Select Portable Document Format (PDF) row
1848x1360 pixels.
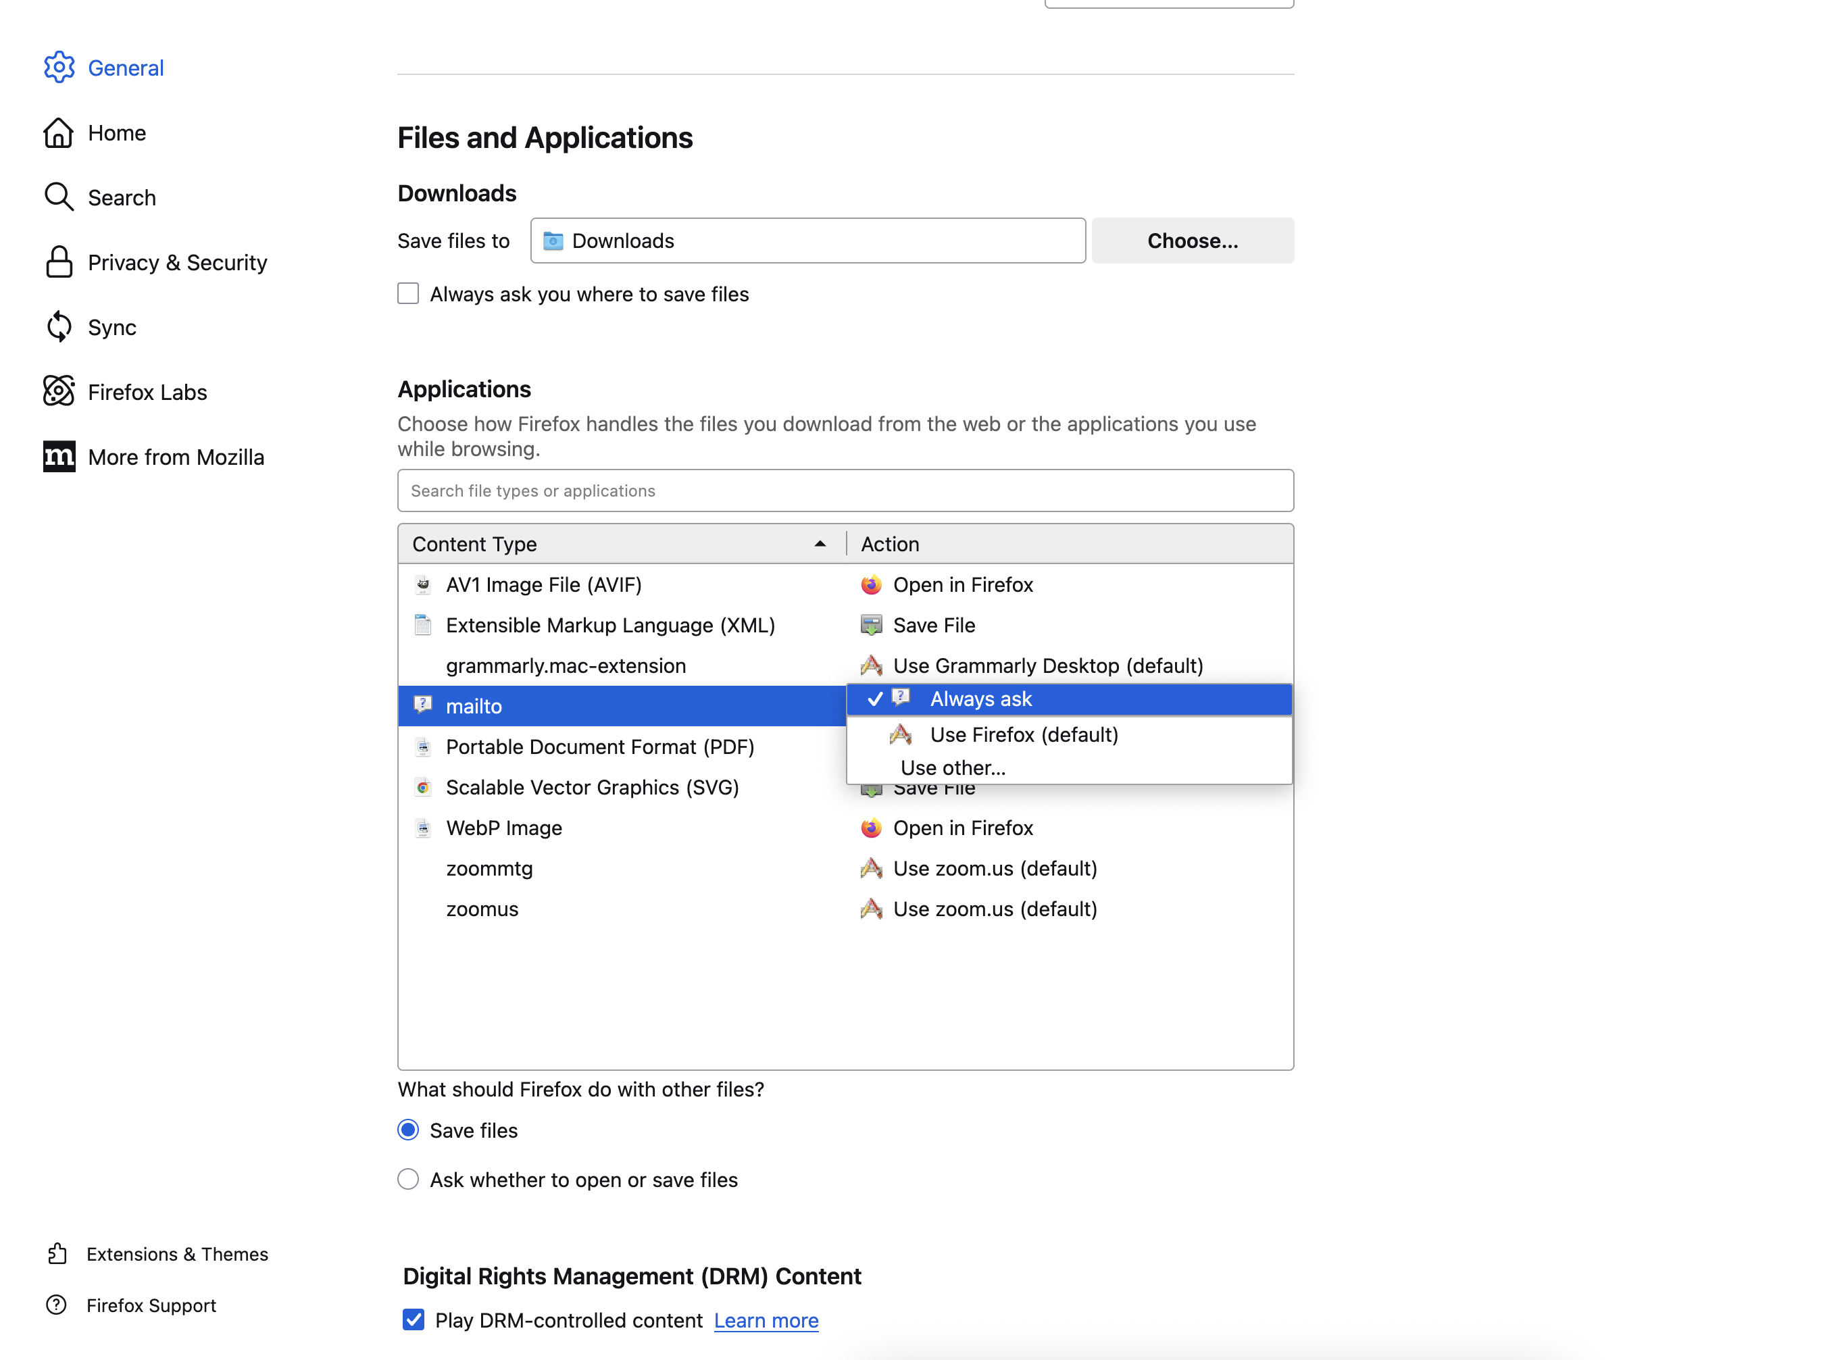tap(622, 747)
